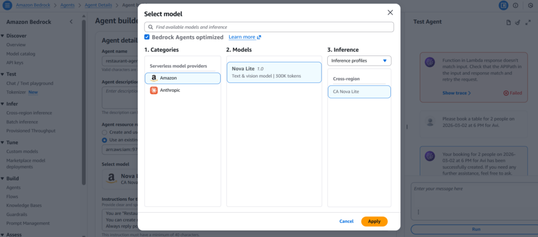Click the expand icon in Test Agent panel
This screenshot has width=538, height=237.
coord(527,23)
